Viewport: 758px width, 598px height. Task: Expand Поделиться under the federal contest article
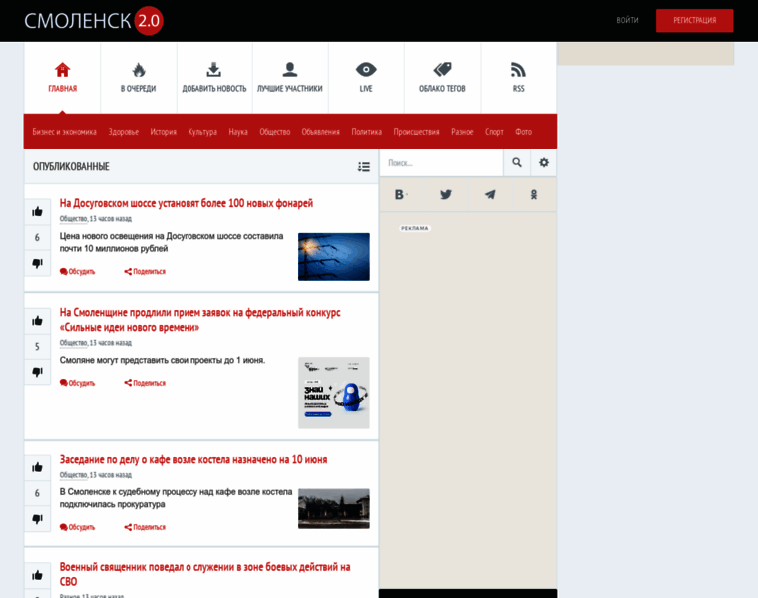(x=145, y=383)
